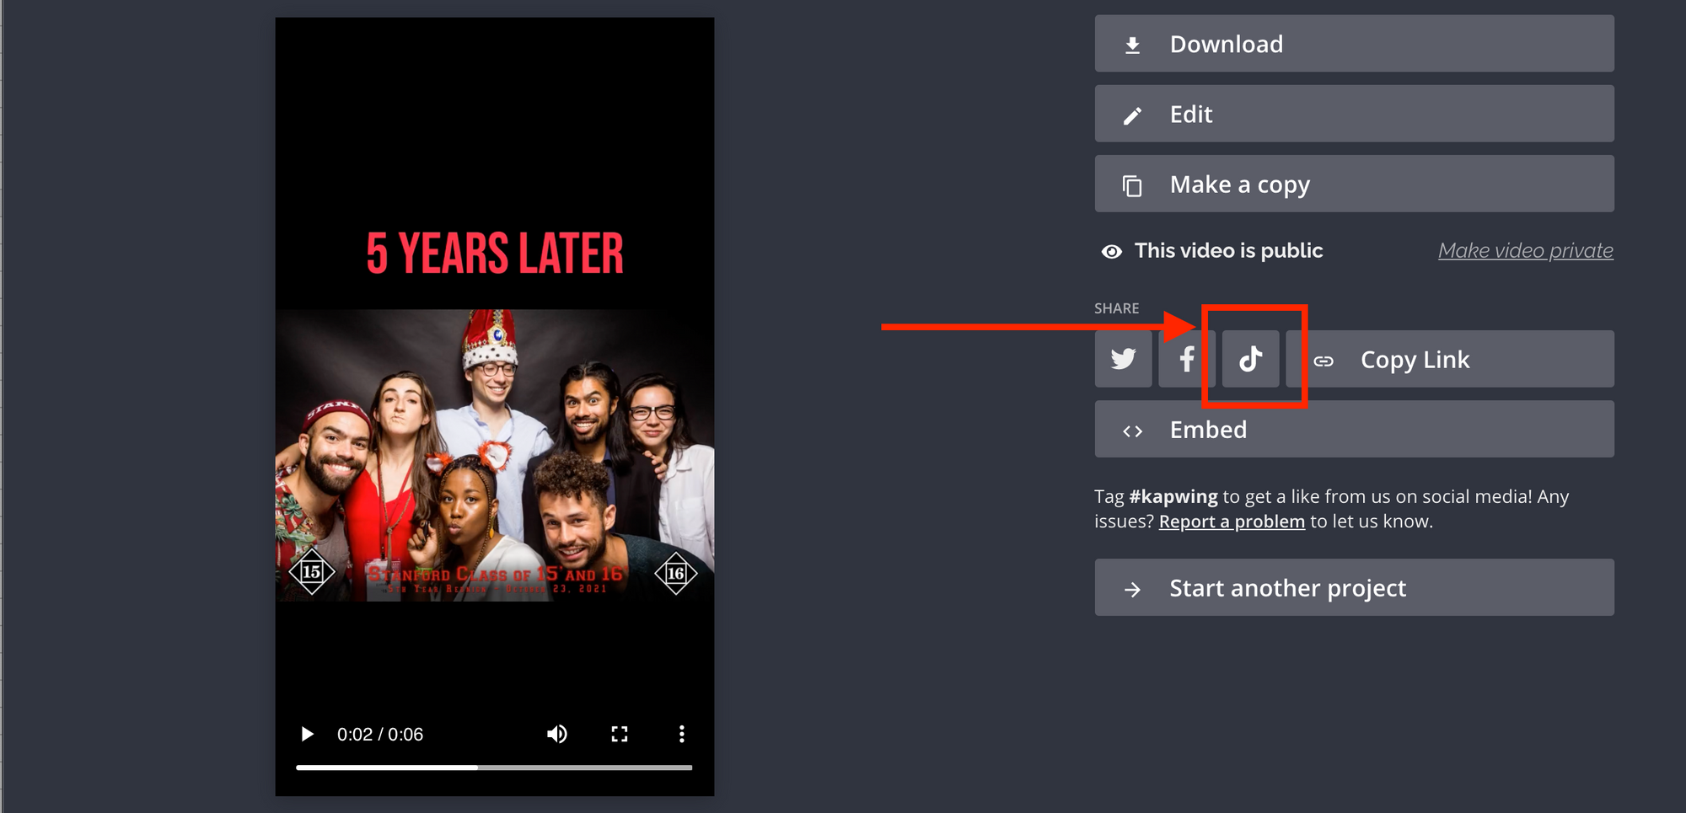Open the video in Edit mode

click(x=1354, y=114)
